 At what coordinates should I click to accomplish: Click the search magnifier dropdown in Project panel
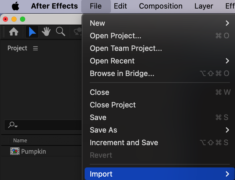coord(13,125)
